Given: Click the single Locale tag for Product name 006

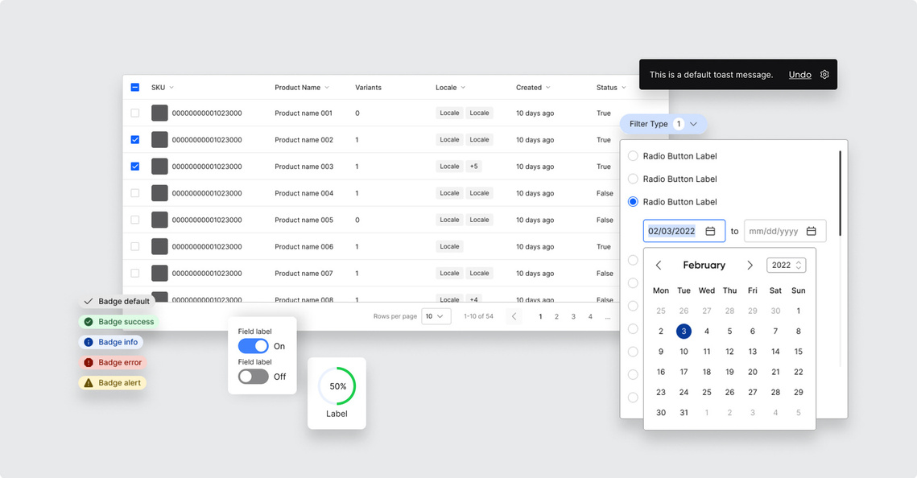Looking at the screenshot, I should coord(449,246).
